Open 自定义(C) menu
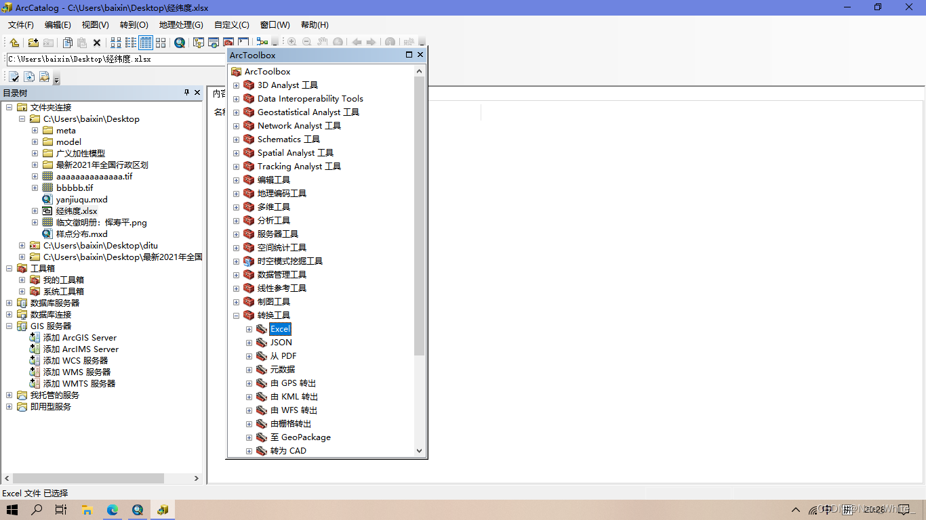The width and height of the screenshot is (926, 520). 232,25
